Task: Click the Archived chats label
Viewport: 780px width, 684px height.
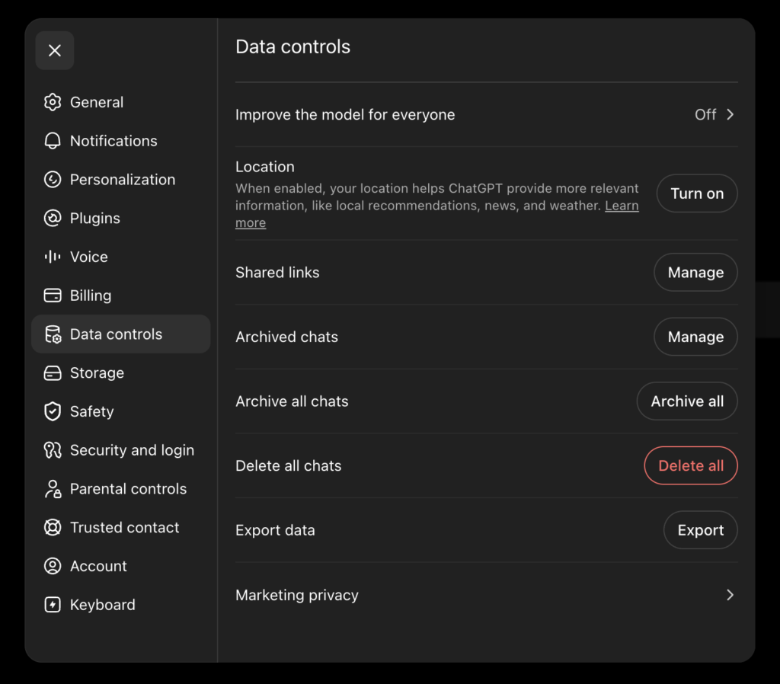Action: click(x=286, y=337)
